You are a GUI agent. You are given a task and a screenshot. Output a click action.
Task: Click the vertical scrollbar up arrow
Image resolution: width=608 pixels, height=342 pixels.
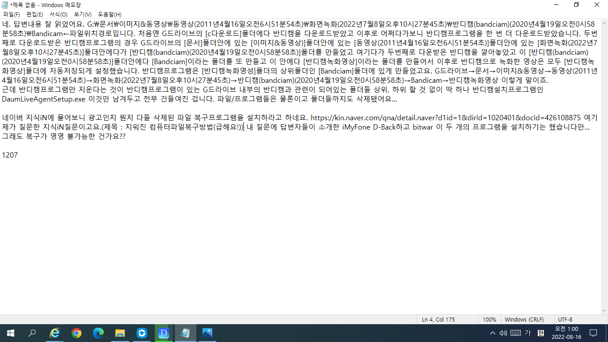pyautogui.click(x=604, y=23)
